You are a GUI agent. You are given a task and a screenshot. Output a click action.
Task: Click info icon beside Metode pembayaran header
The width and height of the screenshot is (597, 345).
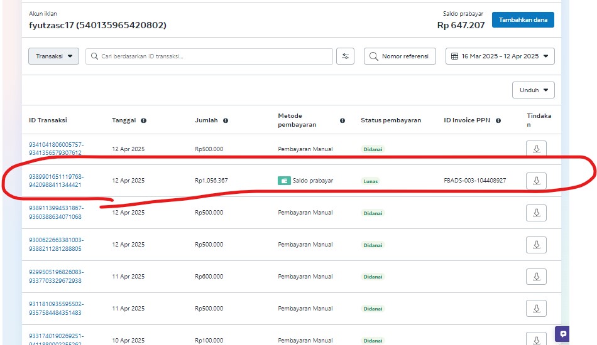pos(342,120)
